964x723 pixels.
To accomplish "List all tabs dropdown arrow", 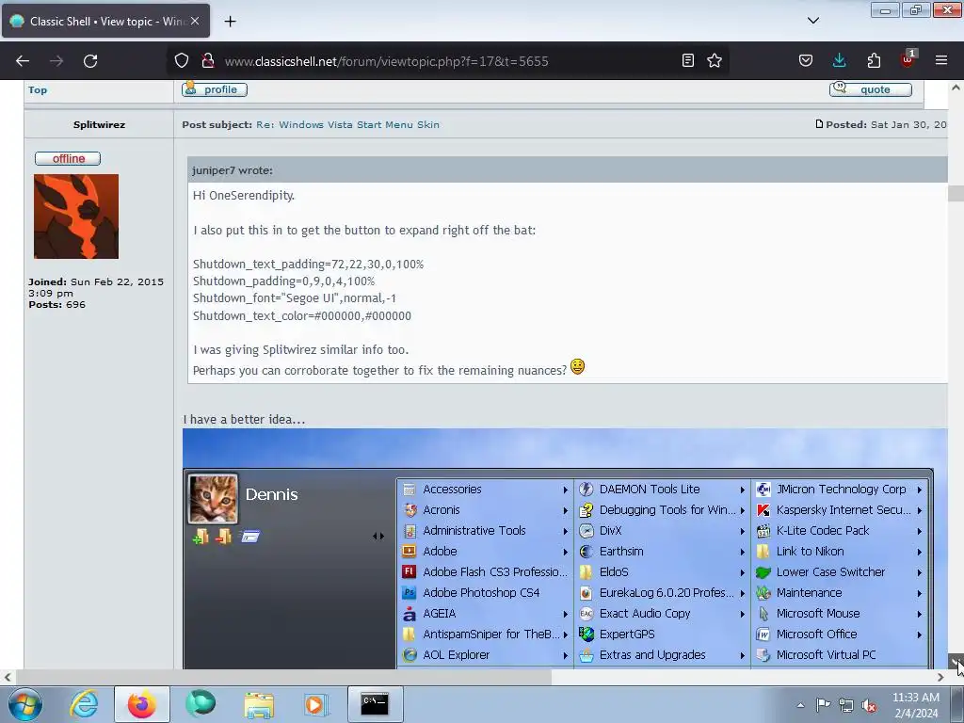I will [x=812, y=21].
